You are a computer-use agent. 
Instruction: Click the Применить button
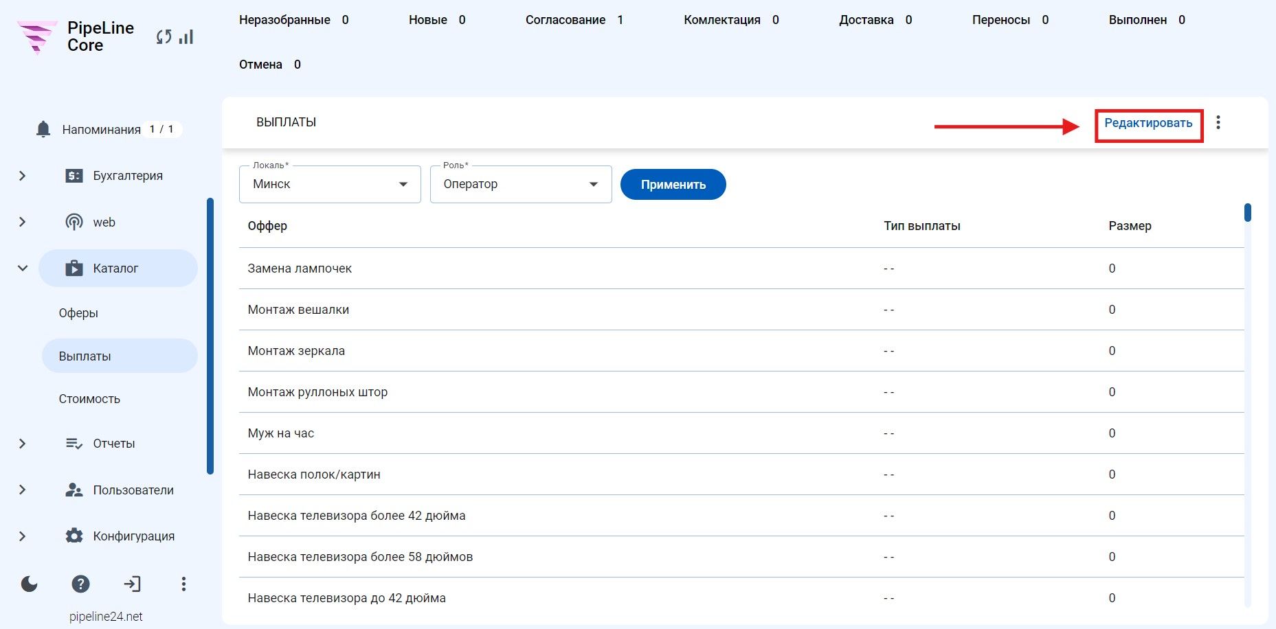click(x=673, y=184)
